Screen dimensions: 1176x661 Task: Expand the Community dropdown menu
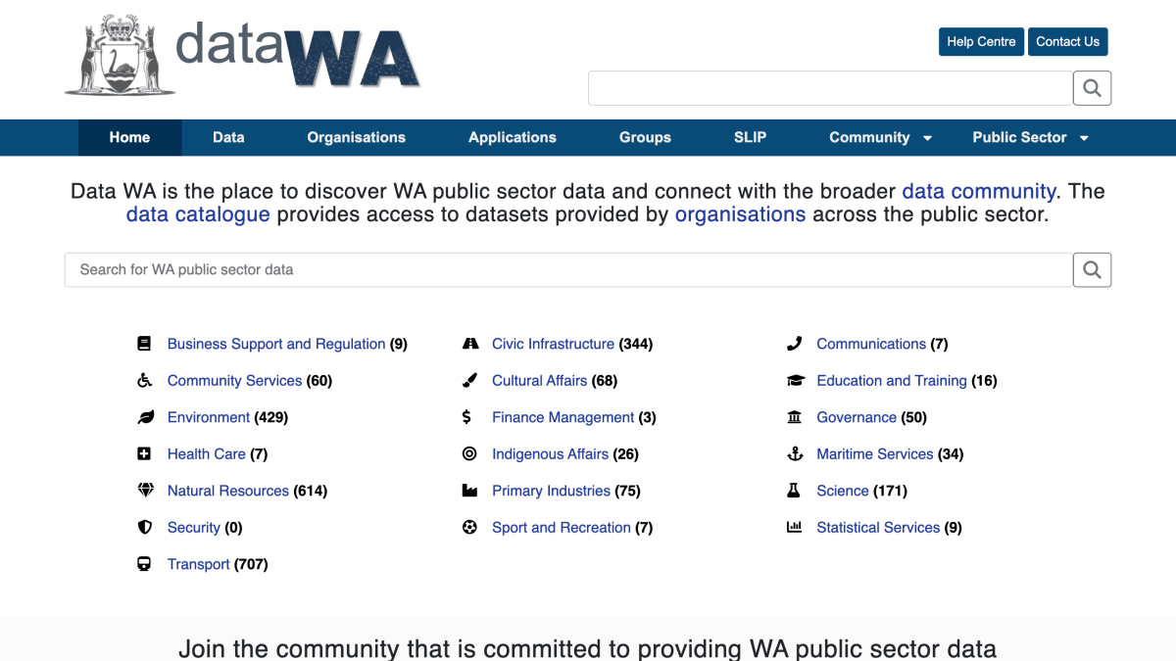pos(881,138)
